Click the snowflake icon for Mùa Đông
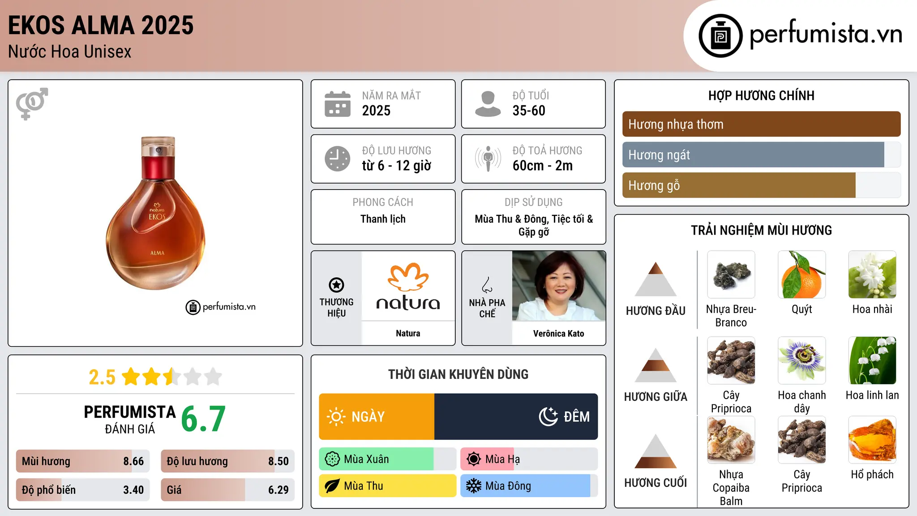Screen dimensions: 917x516 point(474,486)
